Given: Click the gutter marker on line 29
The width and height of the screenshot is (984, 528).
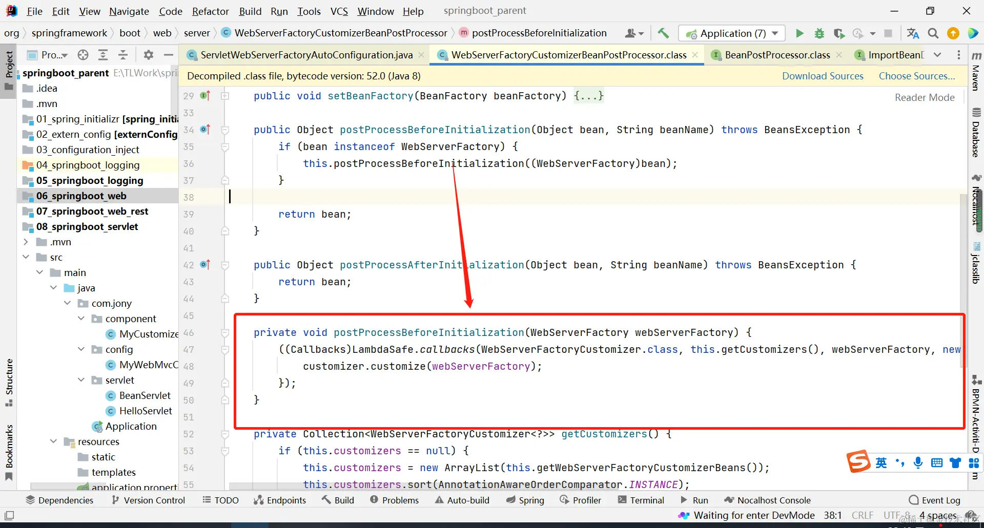Looking at the screenshot, I should click(x=205, y=96).
